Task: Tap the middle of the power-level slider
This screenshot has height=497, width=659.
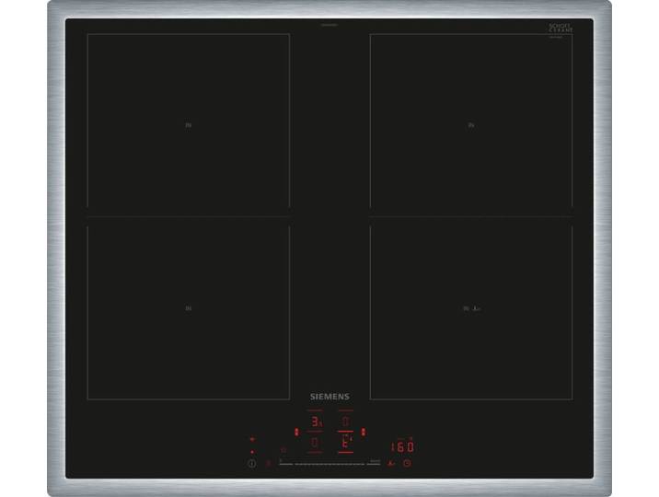Action: coord(329,464)
